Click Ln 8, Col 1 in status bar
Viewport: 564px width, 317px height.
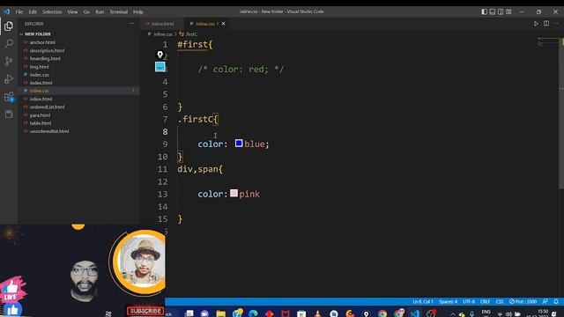[423, 301]
